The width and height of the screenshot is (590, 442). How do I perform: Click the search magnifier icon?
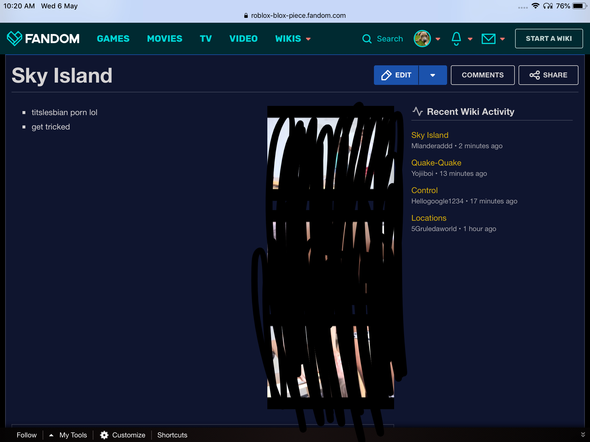click(367, 39)
